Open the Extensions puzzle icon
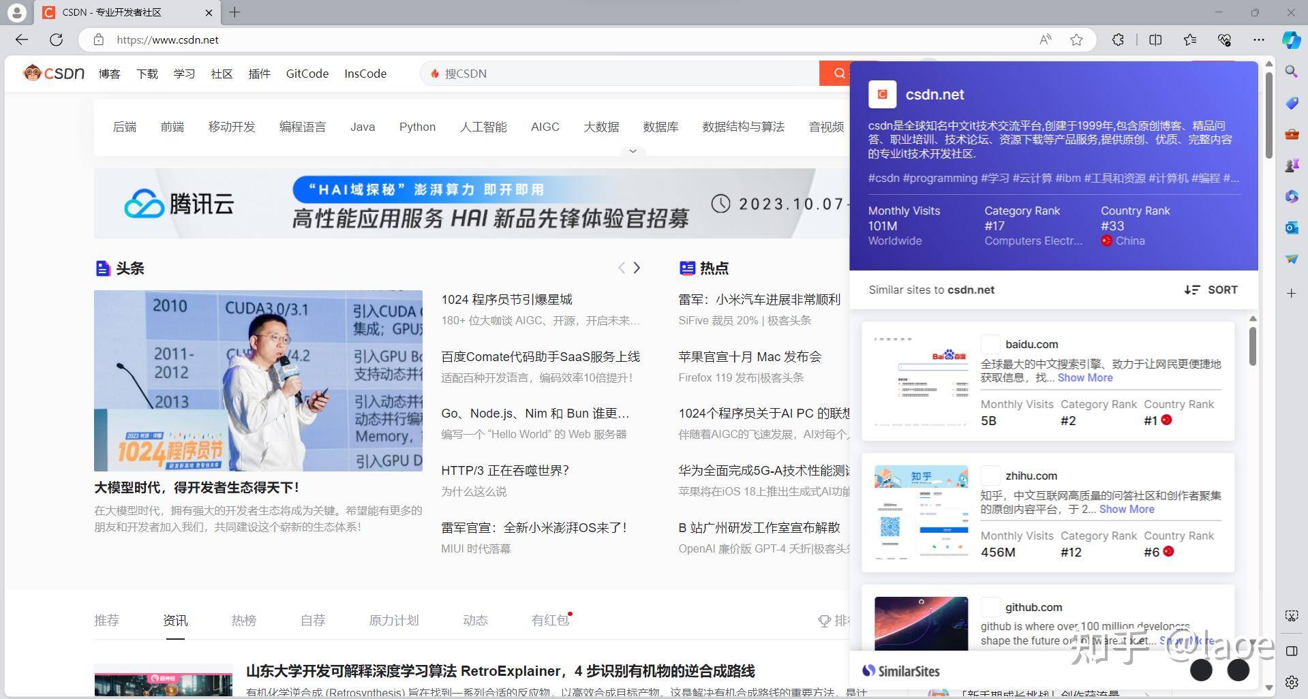This screenshot has height=699, width=1308. (1119, 40)
